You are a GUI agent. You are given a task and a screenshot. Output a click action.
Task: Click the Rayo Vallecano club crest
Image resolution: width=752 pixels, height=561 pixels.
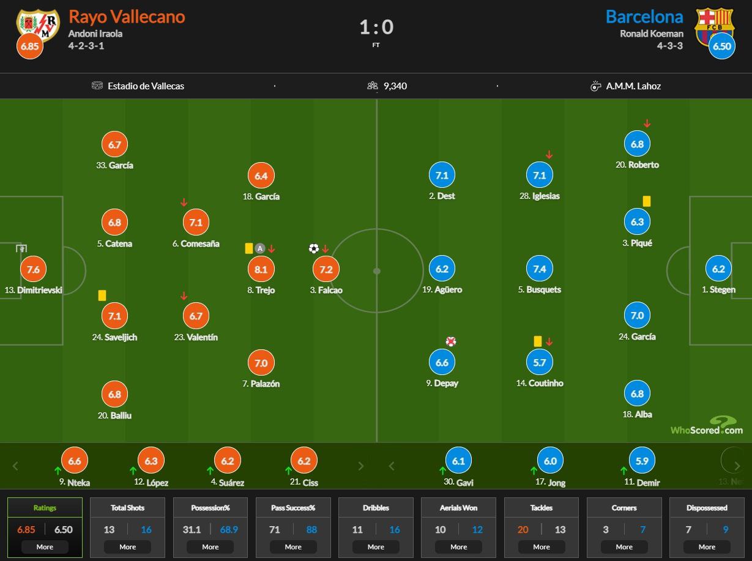coord(37,24)
